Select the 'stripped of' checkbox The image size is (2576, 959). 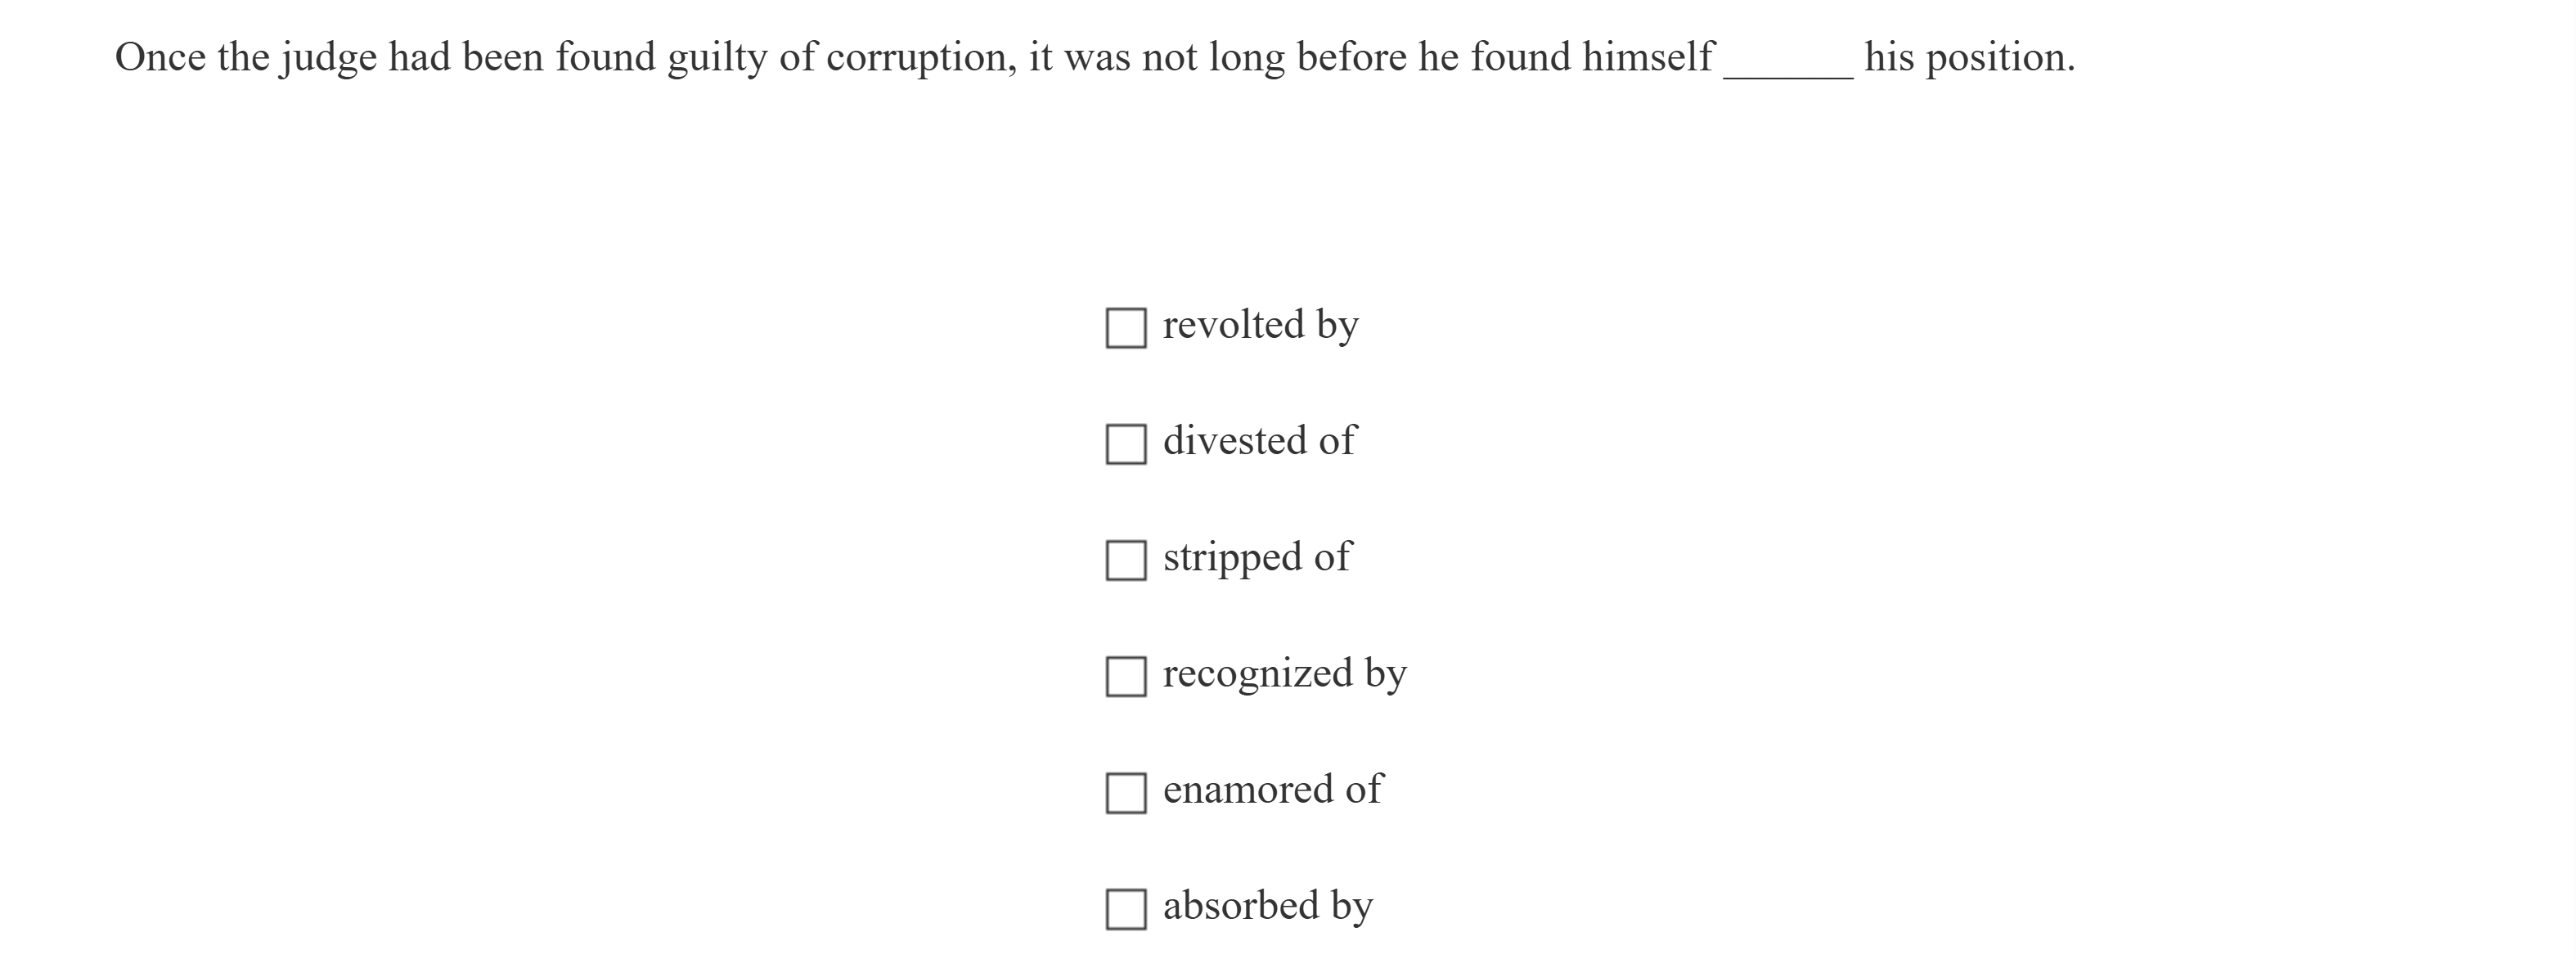click(1125, 560)
